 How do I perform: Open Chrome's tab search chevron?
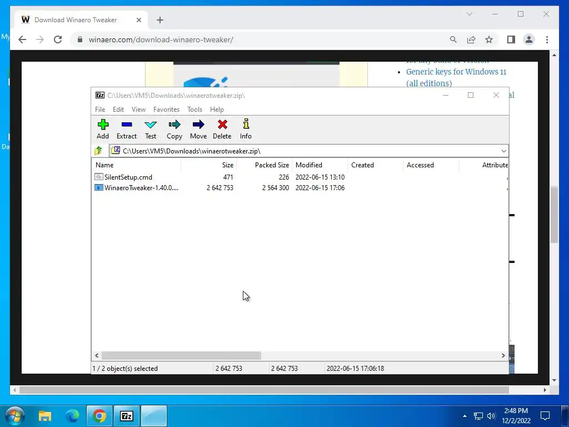pos(469,14)
